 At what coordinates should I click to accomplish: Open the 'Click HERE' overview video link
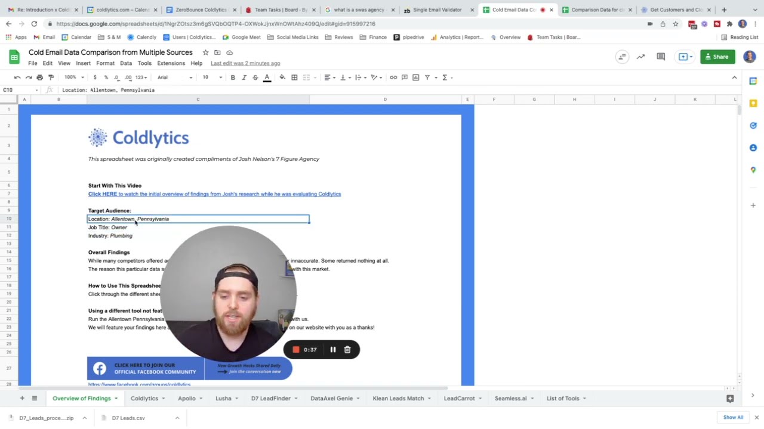pyautogui.click(x=214, y=194)
